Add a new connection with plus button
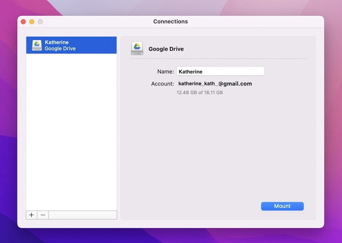The image size is (342, 243). [31, 215]
